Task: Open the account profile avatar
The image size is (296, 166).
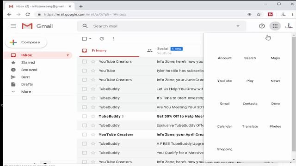Action: pos(289,26)
